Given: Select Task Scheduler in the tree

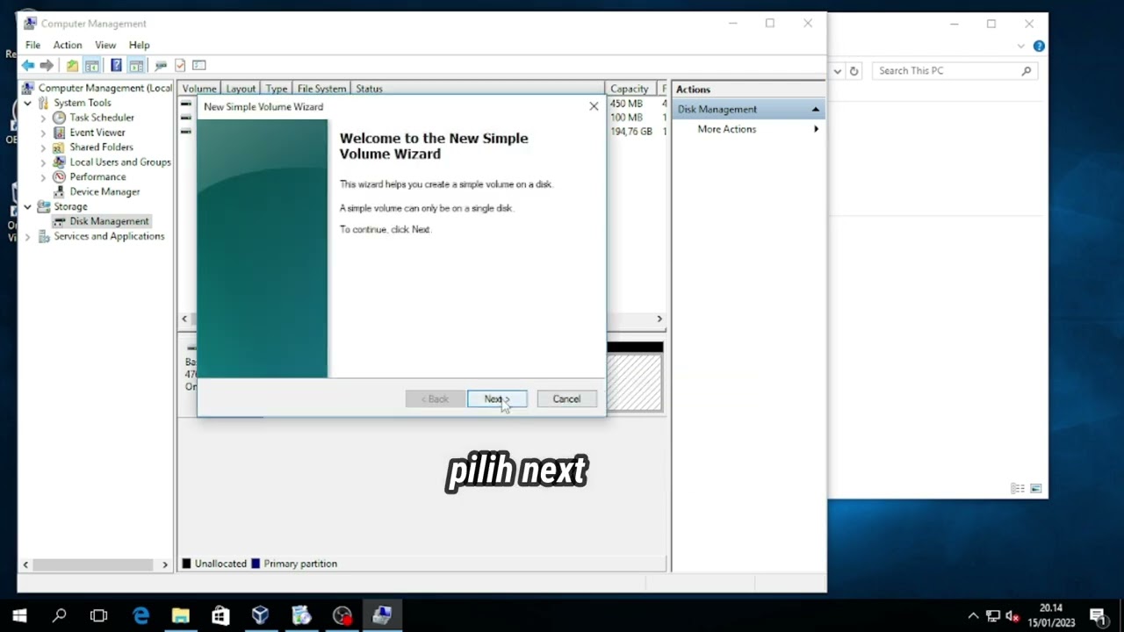Looking at the screenshot, I should [x=102, y=118].
